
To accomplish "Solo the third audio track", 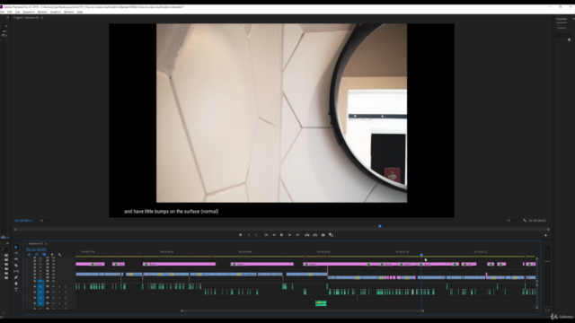I will 59,298.
